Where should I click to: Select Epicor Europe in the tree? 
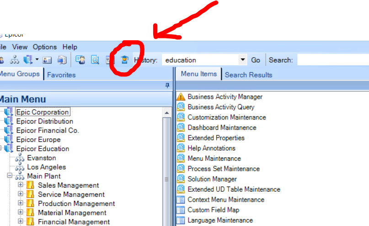click(x=38, y=140)
